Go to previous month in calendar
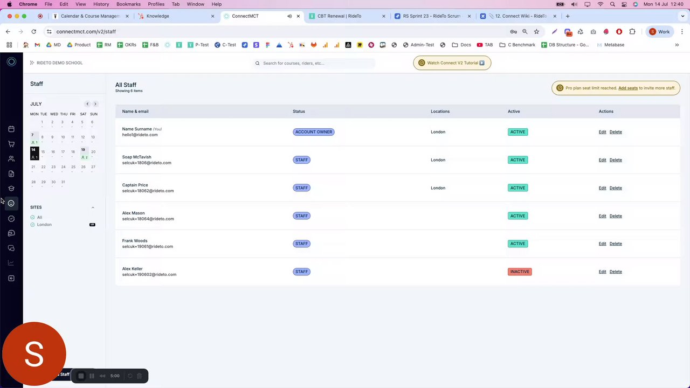Viewport: 690px width, 388px height. point(87,104)
